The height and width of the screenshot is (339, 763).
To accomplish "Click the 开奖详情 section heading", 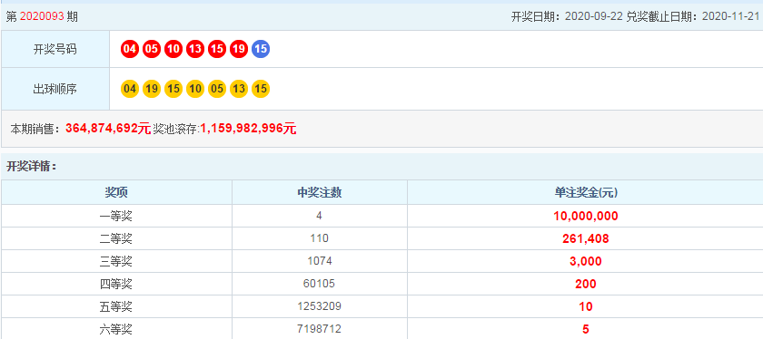I will tap(32, 167).
